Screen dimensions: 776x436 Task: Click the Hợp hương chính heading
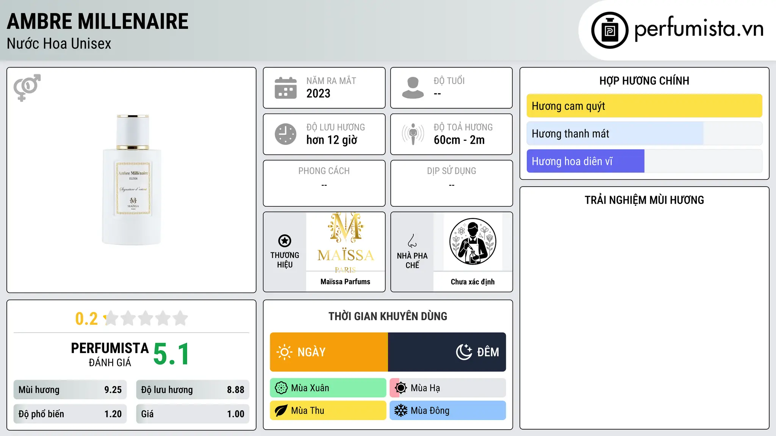coord(645,81)
